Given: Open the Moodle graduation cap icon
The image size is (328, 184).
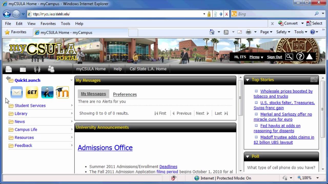Looking at the screenshot, I should [x=63, y=92].
